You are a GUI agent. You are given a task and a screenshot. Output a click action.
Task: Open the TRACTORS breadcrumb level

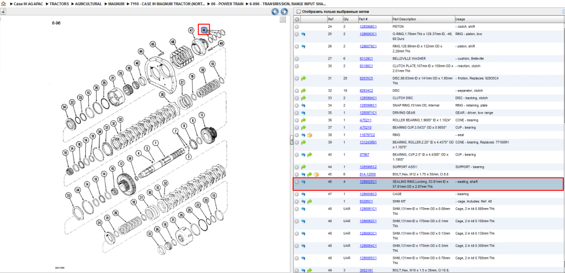tap(59, 4)
